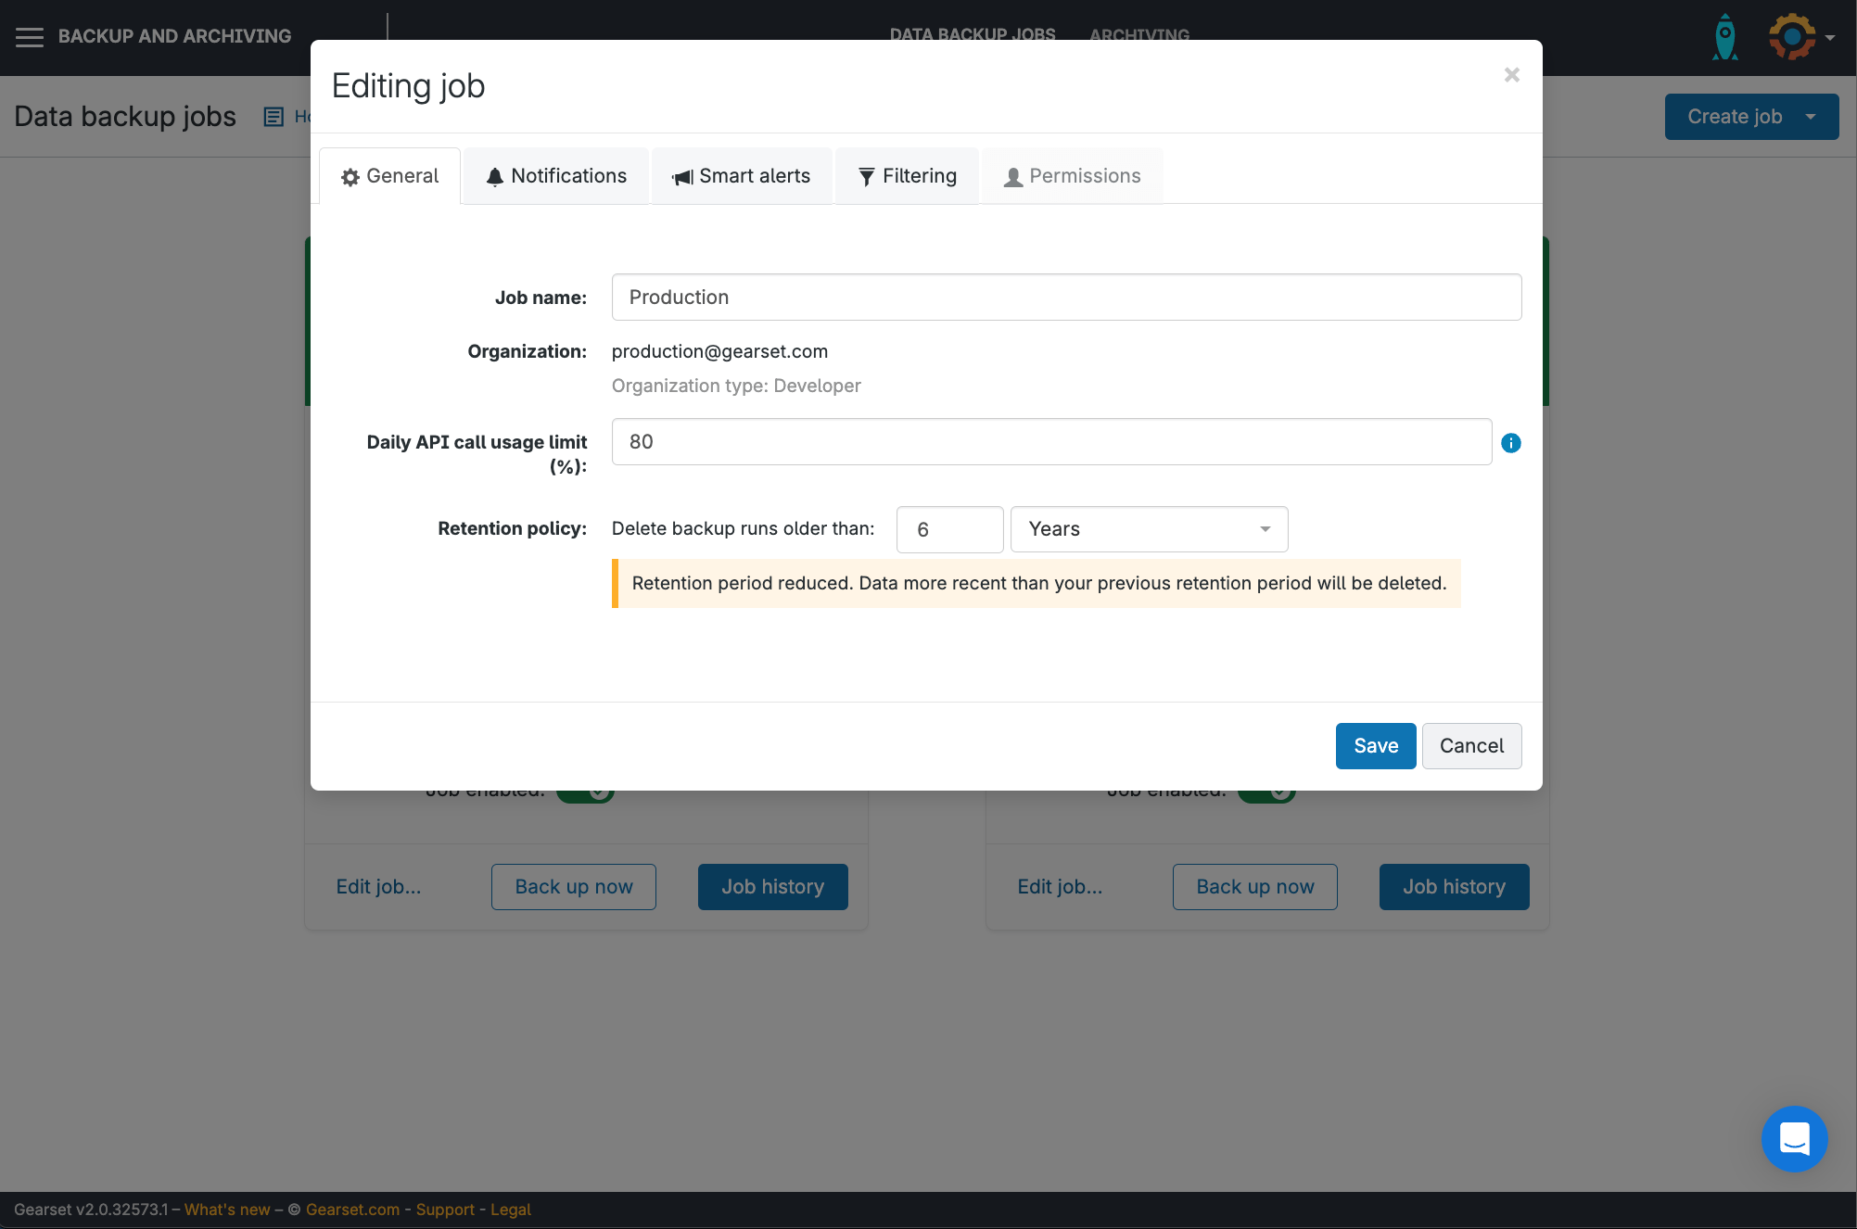Click the retention number field

pos(949,529)
